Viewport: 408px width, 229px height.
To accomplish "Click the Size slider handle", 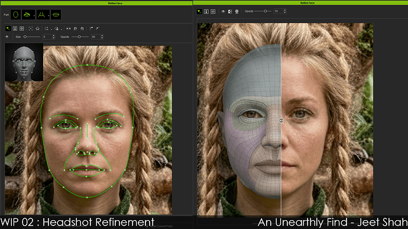I will pyautogui.click(x=25, y=37).
